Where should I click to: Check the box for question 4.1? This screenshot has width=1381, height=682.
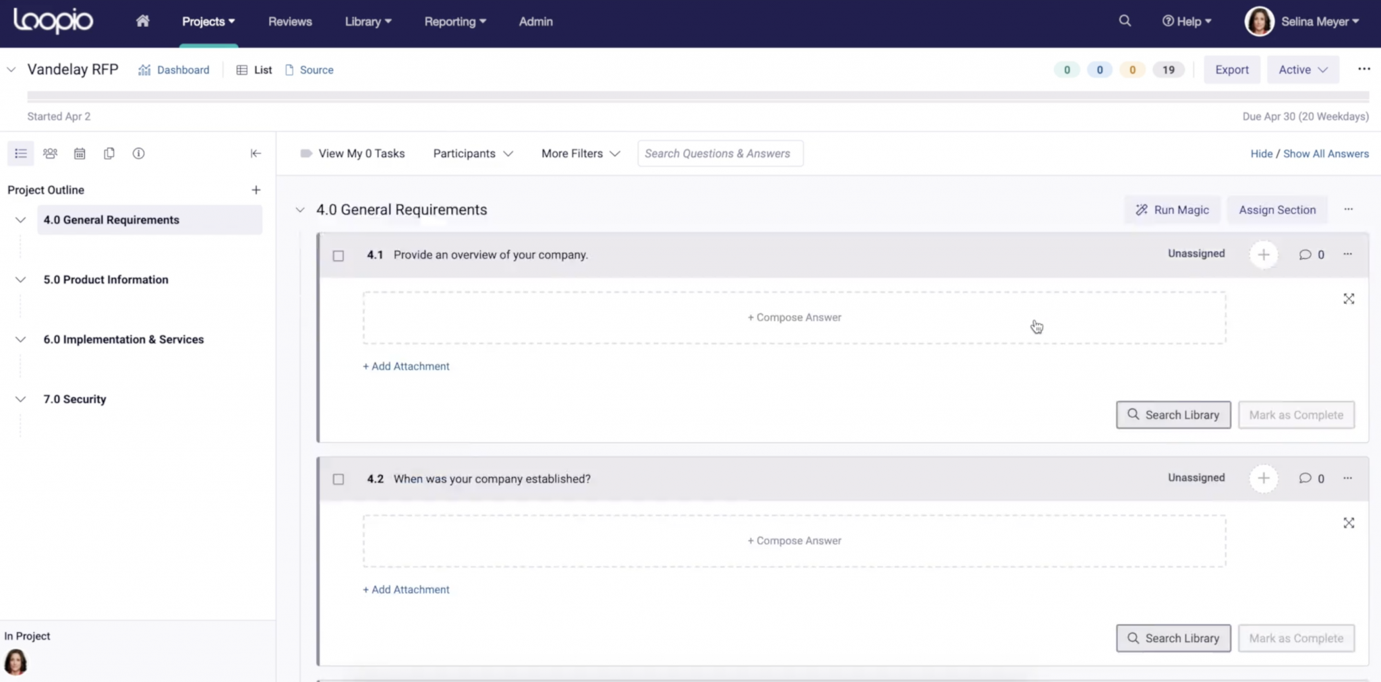point(339,255)
